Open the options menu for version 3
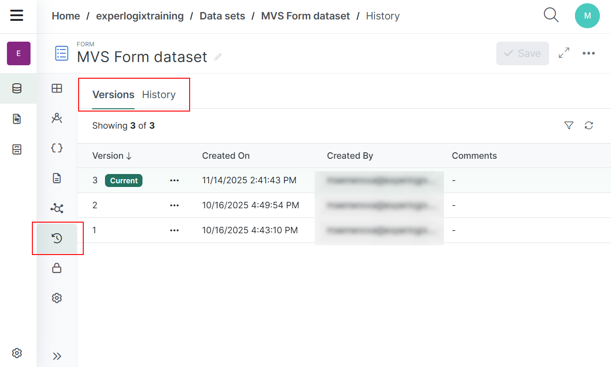The height and width of the screenshot is (367, 611). pos(174,180)
